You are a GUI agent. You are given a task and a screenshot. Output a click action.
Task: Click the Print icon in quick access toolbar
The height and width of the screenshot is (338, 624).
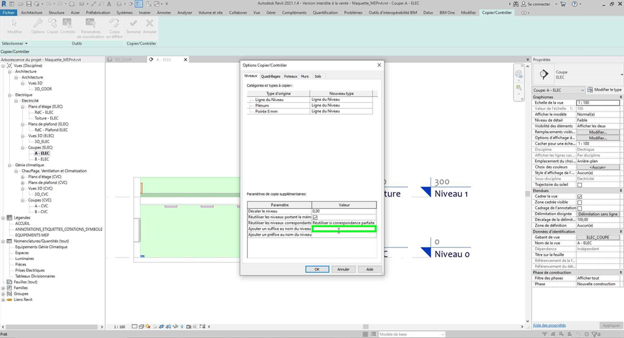coord(71,4)
